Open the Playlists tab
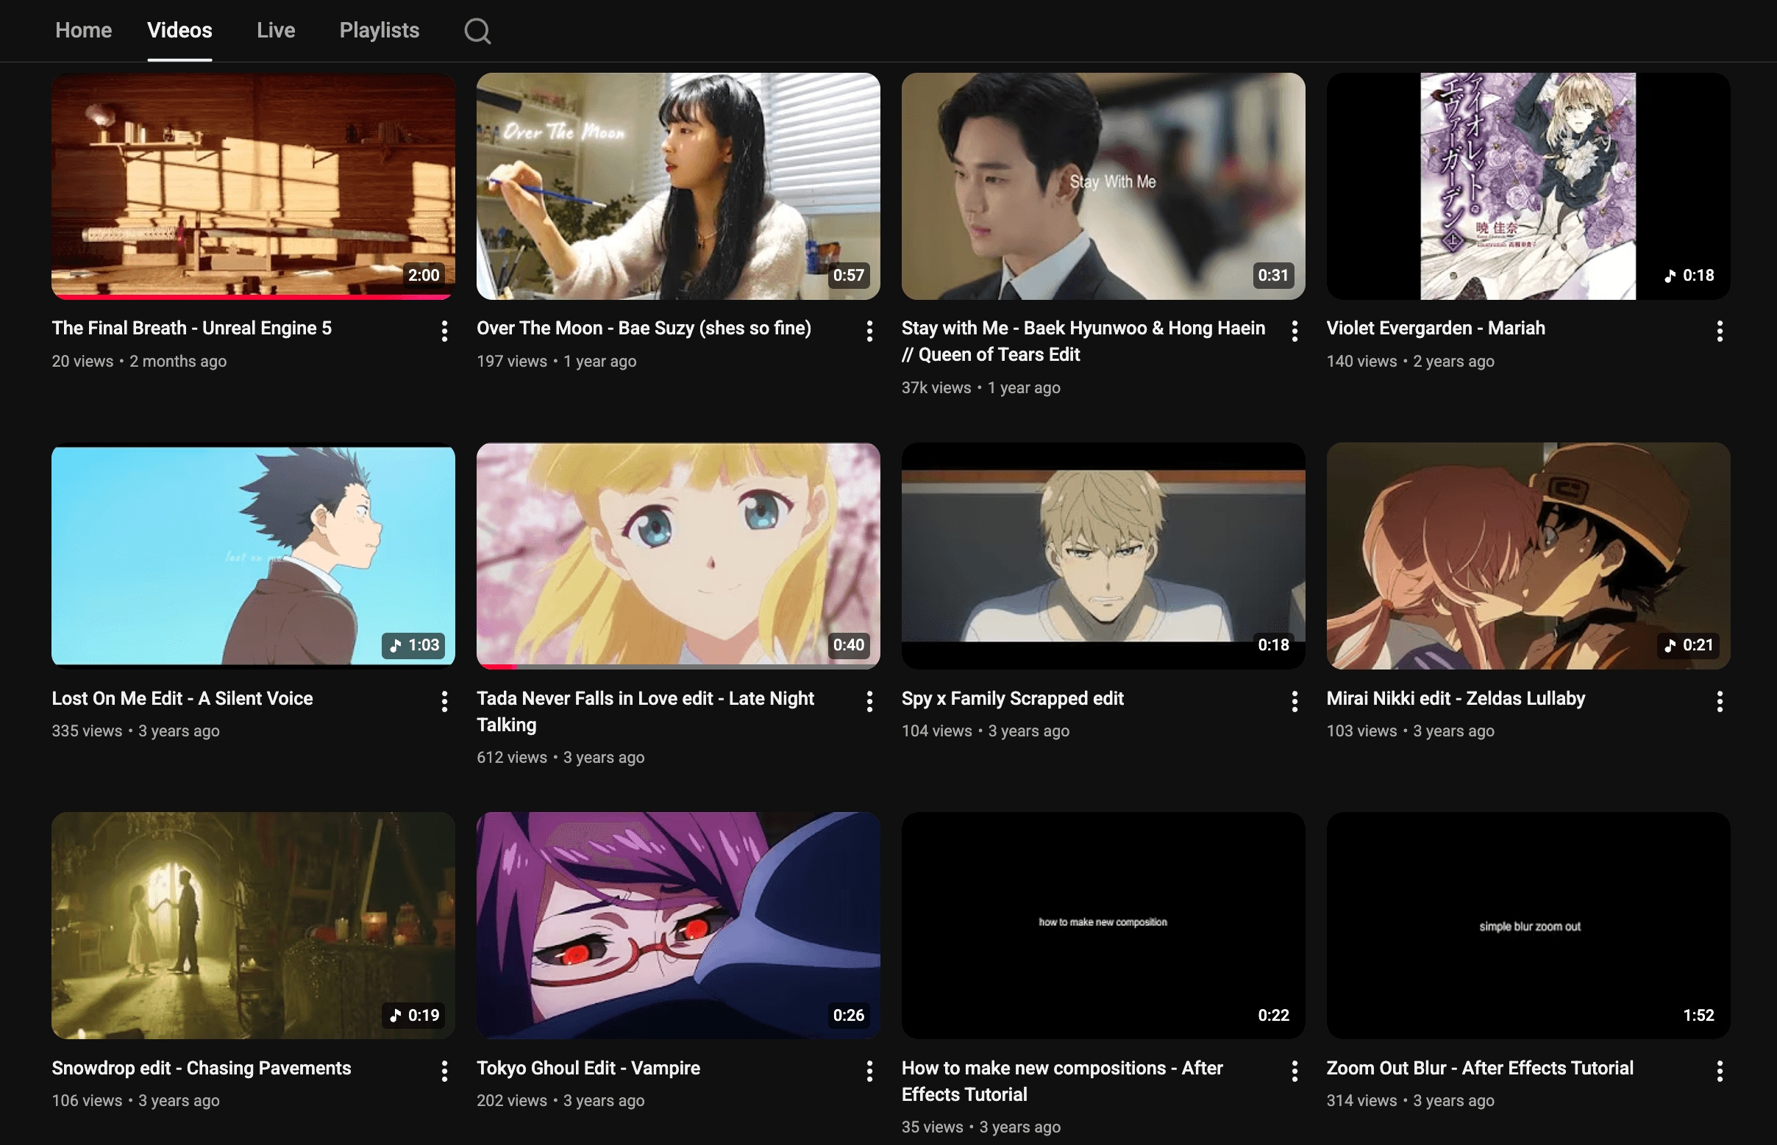1777x1145 pixels. [x=379, y=30]
